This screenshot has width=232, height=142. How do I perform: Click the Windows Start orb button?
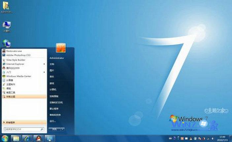click(x=5, y=138)
